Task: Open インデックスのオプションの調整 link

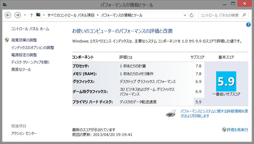Action: 33,47
